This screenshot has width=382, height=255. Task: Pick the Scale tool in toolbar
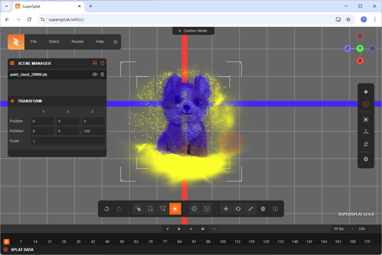click(x=251, y=209)
